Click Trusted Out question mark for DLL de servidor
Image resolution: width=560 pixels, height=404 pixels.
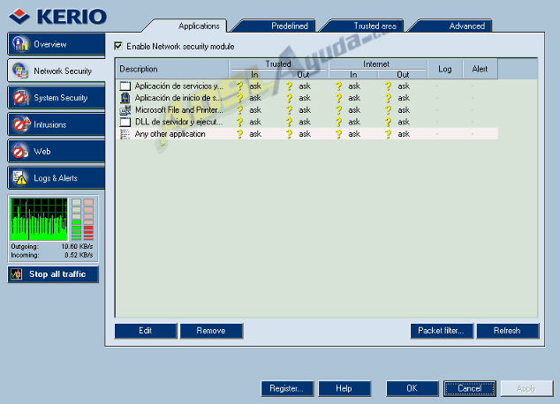pyautogui.click(x=289, y=122)
